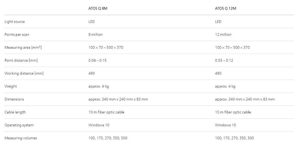Click the Cable length row label
This screenshot has height=148, width=294.
(x=16, y=112)
